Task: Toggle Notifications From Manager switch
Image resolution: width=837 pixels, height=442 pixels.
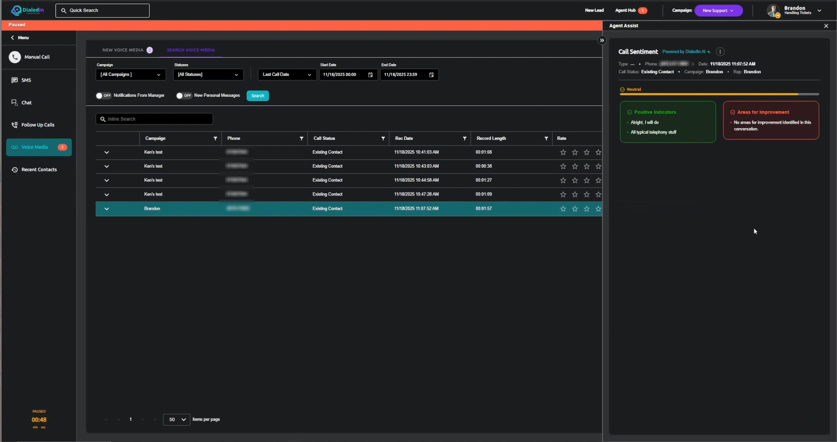Action: [103, 96]
